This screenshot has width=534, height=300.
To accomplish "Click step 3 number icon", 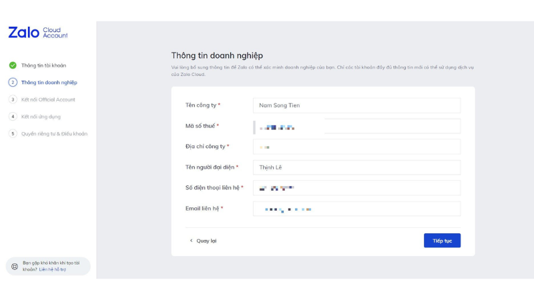I will 13,99.
